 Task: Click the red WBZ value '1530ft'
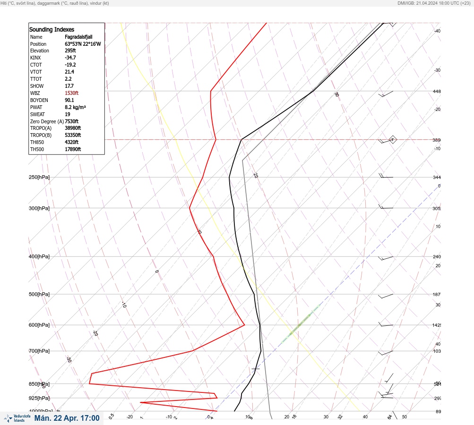tap(72, 93)
